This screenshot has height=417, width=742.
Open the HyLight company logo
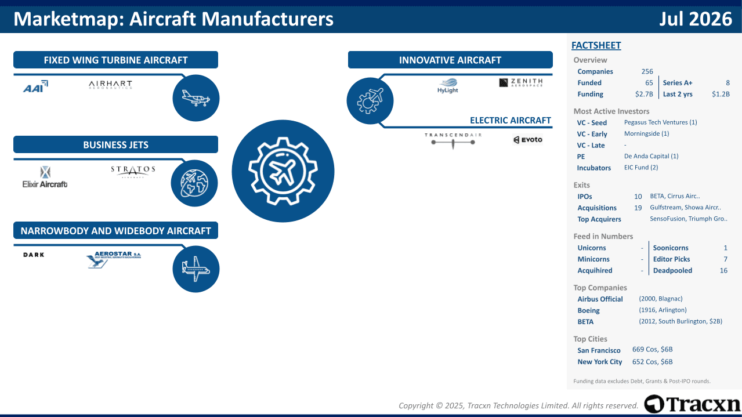pos(448,86)
